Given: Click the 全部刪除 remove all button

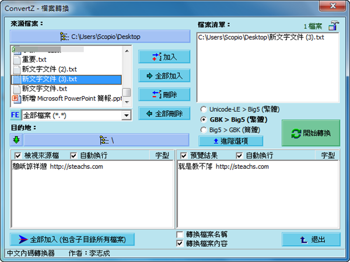Looking at the screenshot, I should 164,114.
